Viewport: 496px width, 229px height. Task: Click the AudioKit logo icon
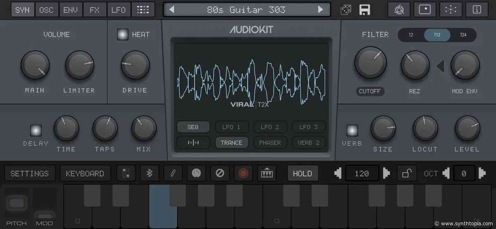click(x=399, y=9)
